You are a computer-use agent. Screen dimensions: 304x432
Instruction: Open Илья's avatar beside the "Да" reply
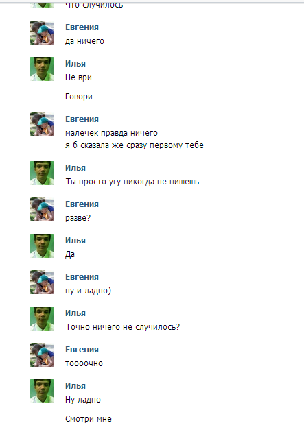(x=42, y=245)
